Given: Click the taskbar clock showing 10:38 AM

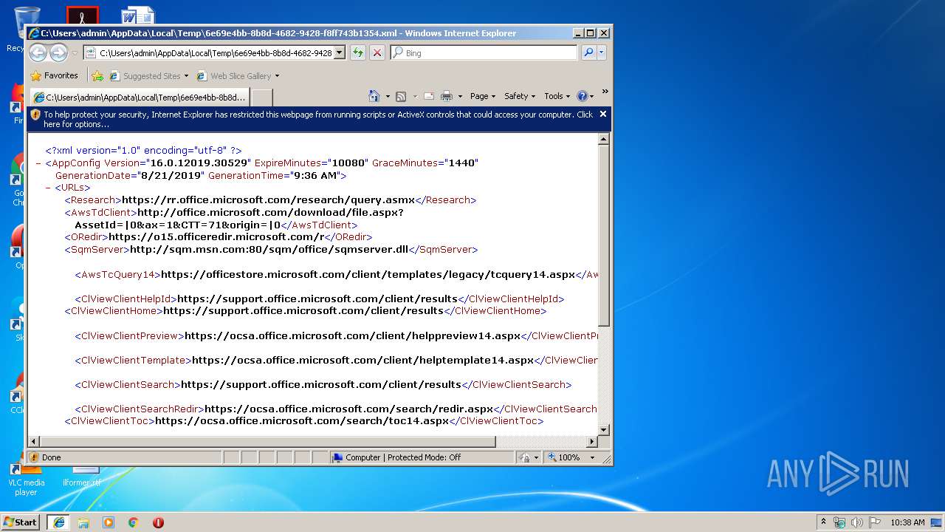Looking at the screenshot, I should pos(907,522).
